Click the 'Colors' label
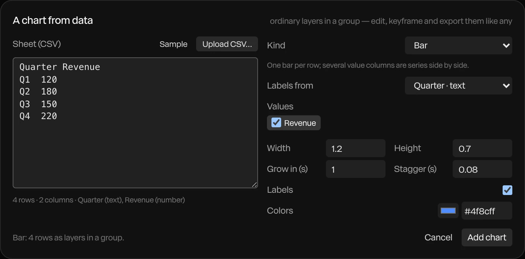The image size is (525, 259). [280, 211]
